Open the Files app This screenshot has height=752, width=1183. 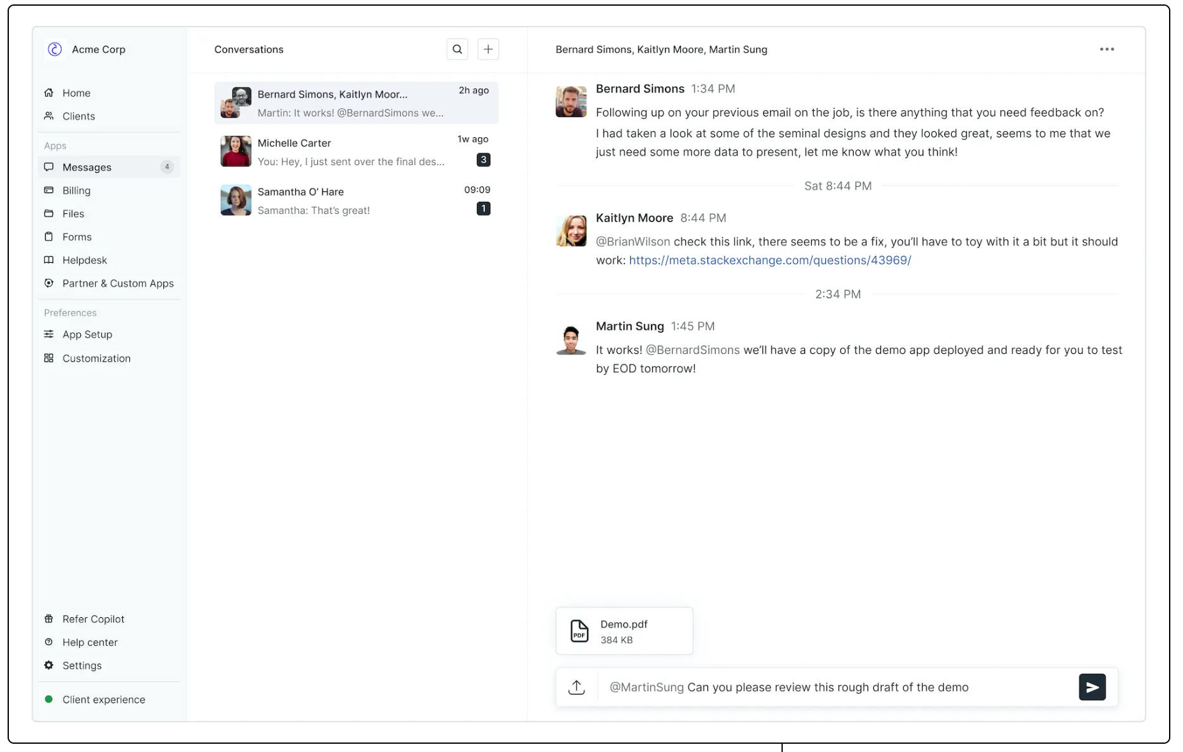point(73,213)
